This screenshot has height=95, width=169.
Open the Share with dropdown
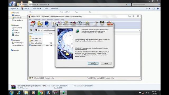click(37, 8)
